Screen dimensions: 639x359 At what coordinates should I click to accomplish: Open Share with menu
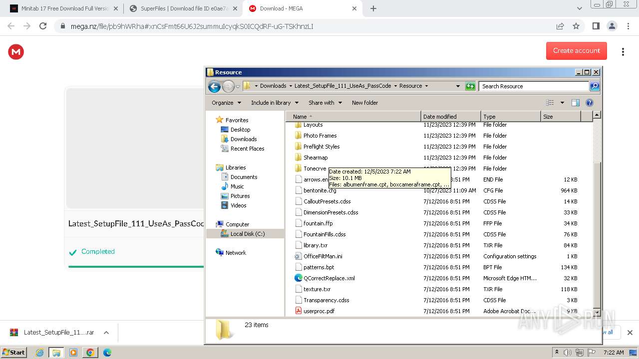tap(325, 103)
